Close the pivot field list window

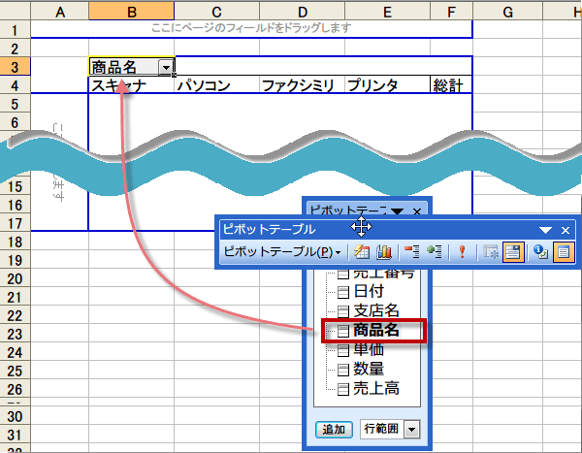tap(417, 211)
